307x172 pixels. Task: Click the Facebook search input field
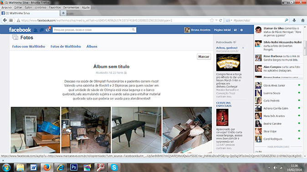pos(92,30)
